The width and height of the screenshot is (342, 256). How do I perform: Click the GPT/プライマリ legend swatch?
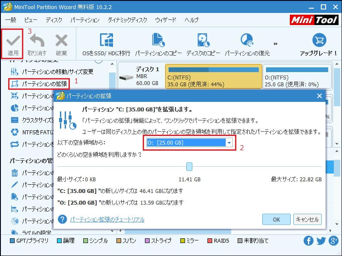(13, 241)
